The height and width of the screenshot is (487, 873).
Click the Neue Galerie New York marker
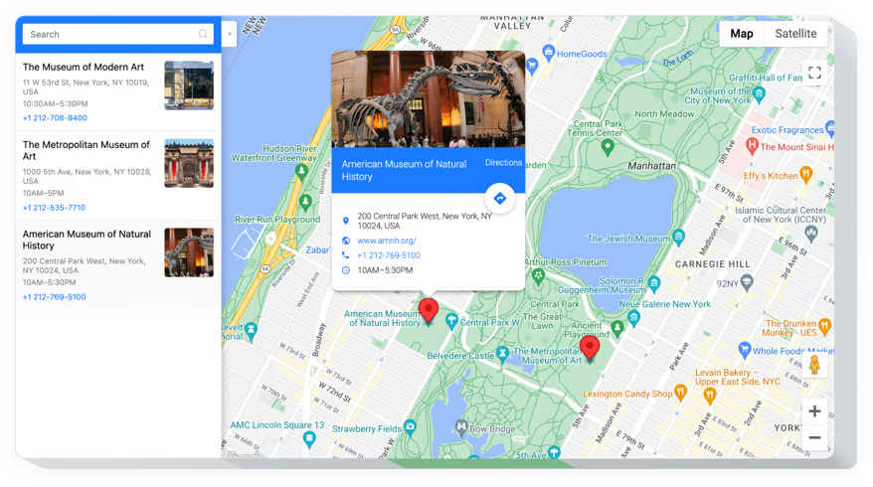[x=633, y=318]
